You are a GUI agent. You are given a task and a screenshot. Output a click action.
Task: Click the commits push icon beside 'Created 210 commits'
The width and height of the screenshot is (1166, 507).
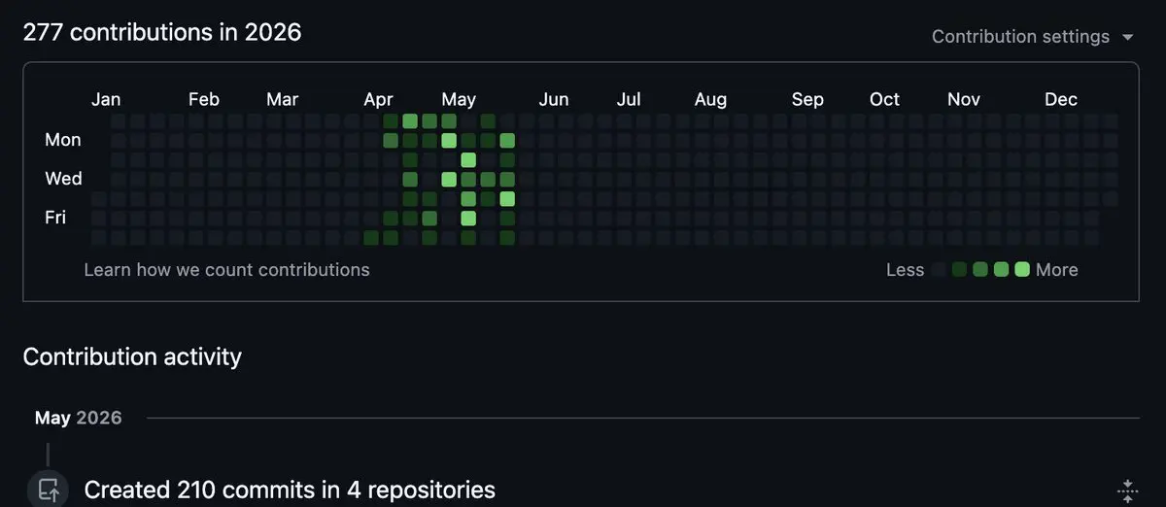[48, 490]
